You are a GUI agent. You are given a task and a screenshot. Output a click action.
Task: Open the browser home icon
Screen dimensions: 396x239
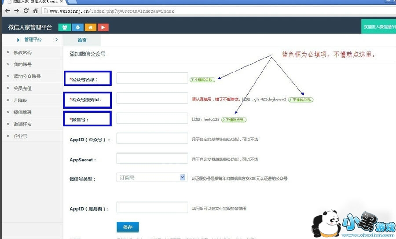point(35,11)
